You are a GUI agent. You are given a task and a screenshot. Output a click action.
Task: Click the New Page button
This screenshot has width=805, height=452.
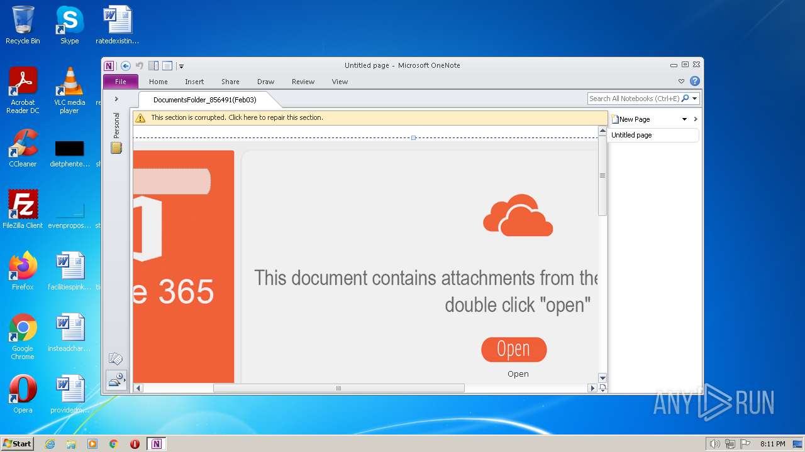tap(631, 119)
